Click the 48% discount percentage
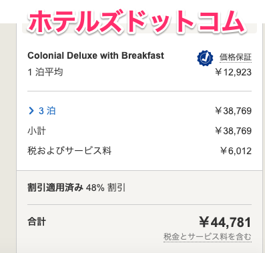Screen dimensions: 265x253 [x=95, y=188]
